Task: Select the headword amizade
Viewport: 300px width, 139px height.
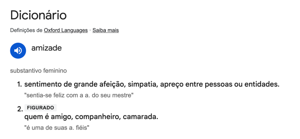Action: [47, 48]
